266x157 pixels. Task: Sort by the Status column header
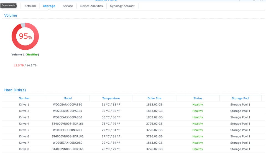click(x=198, y=98)
